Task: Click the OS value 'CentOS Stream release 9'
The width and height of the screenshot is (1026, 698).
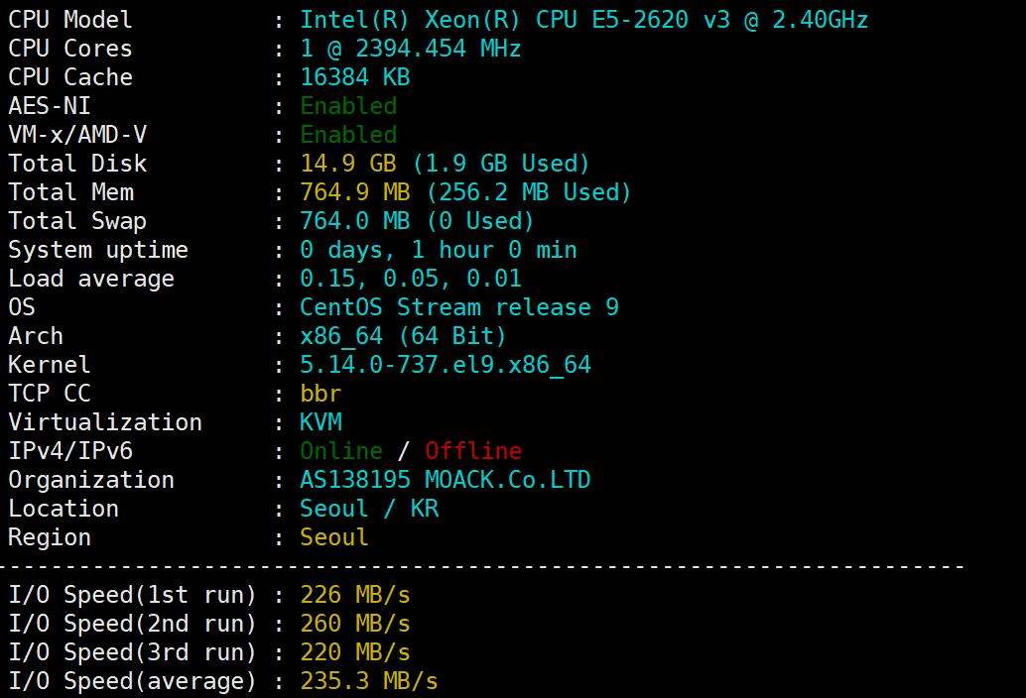Action: [458, 307]
